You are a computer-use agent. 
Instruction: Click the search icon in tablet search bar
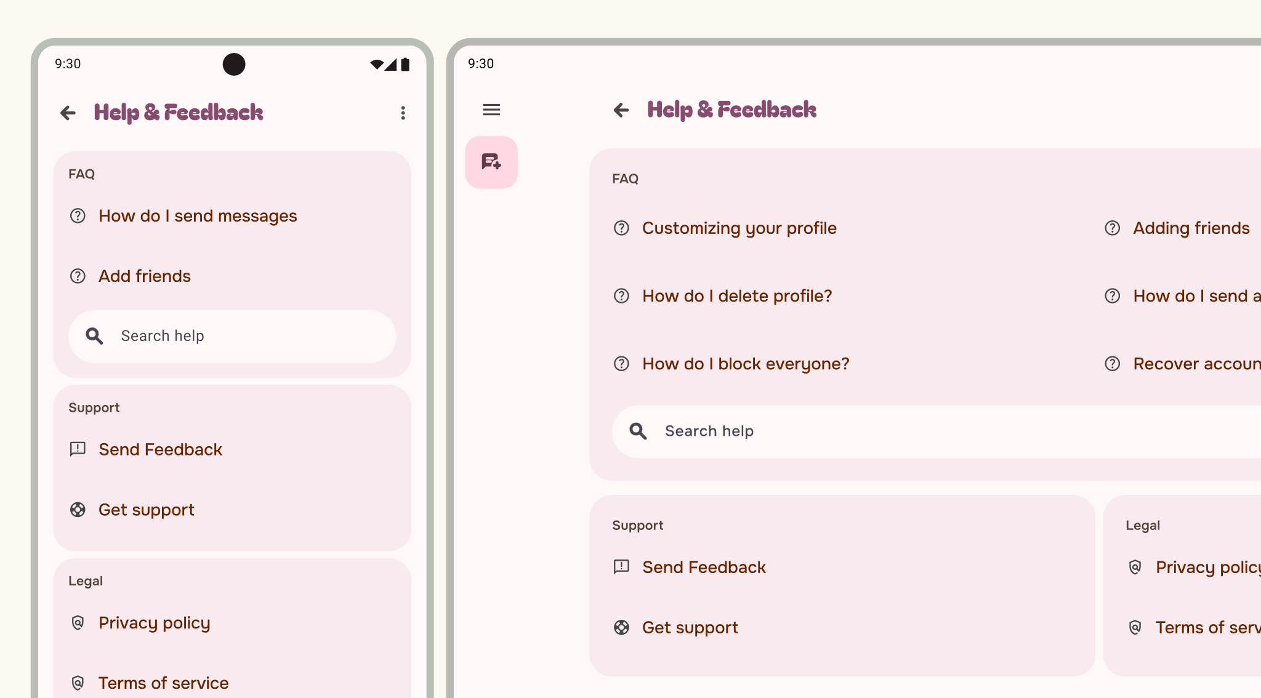(638, 431)
